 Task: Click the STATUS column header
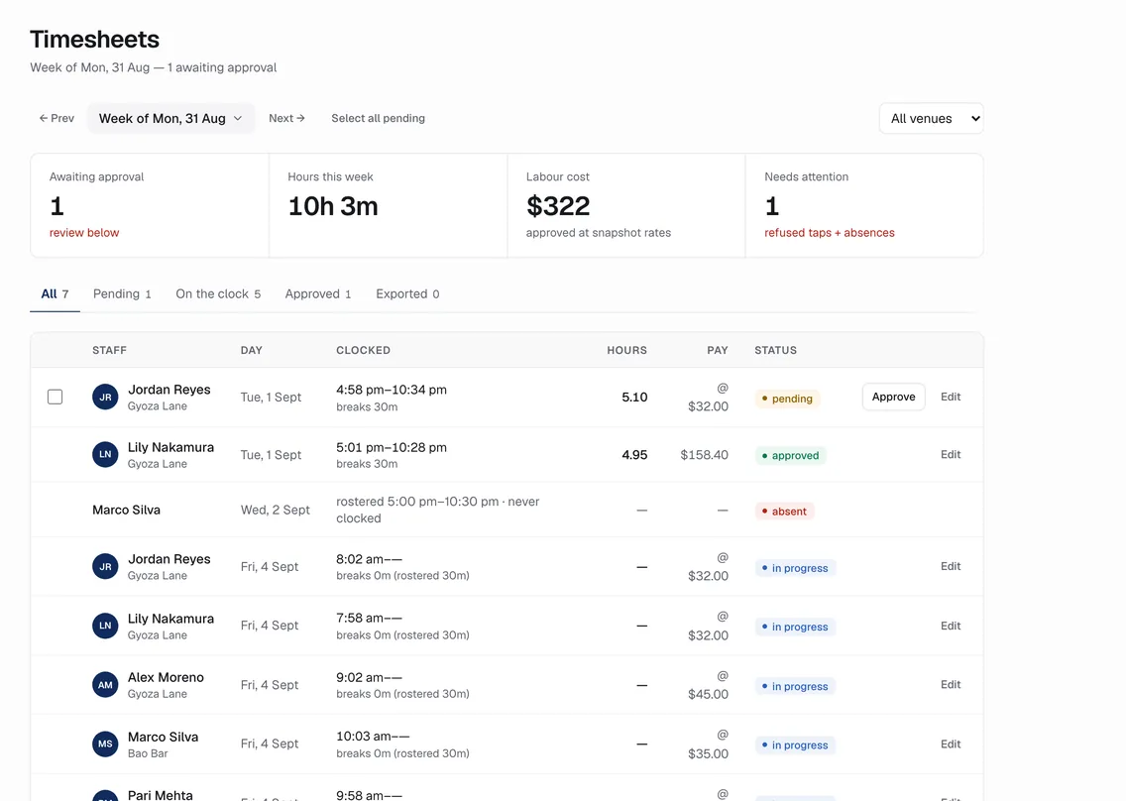point(775,350)
